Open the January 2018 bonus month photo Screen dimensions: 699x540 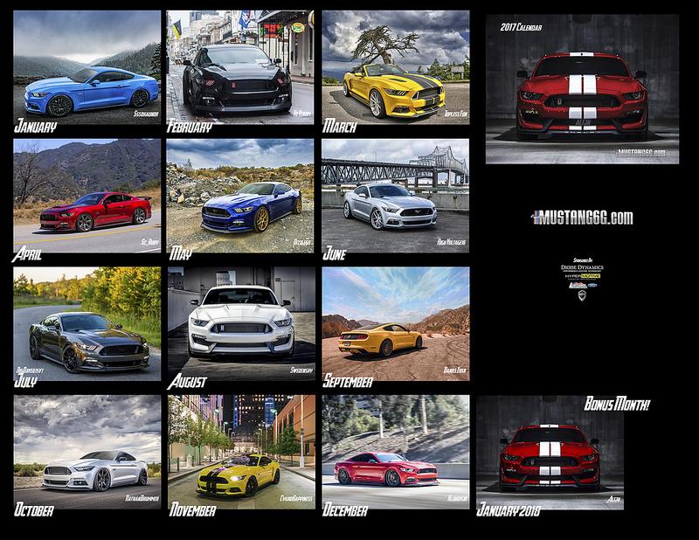[x=550, y=453]
